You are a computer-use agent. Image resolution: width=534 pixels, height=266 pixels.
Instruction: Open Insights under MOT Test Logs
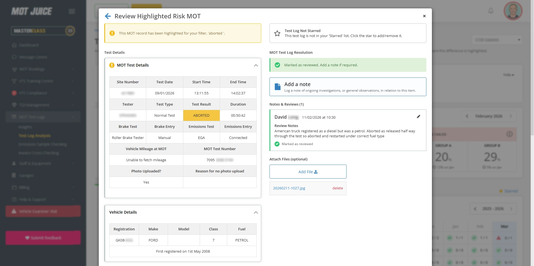[25, 127]
